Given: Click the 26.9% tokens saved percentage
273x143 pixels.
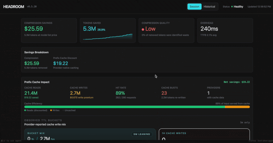Looking at the screenshot, I should coord(101,30).
